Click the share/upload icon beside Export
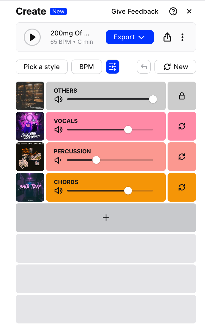The width and height of the screenshot is (205, 330). click(167, 37)
